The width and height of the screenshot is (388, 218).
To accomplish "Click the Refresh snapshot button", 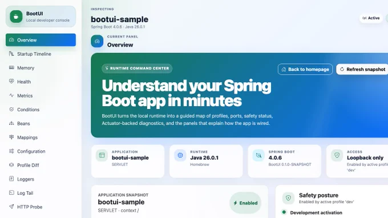I will click(362, 69).
